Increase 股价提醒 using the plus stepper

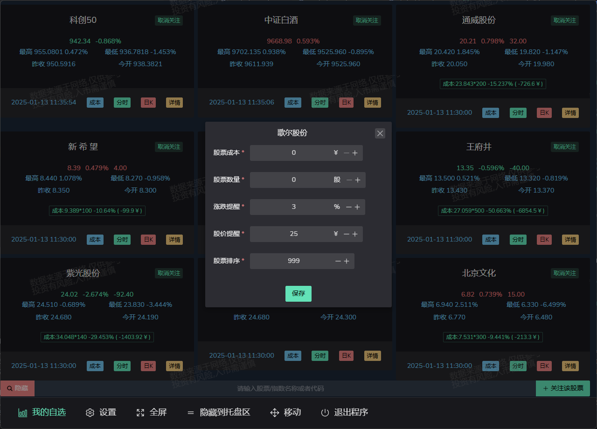tap(355, 234)
